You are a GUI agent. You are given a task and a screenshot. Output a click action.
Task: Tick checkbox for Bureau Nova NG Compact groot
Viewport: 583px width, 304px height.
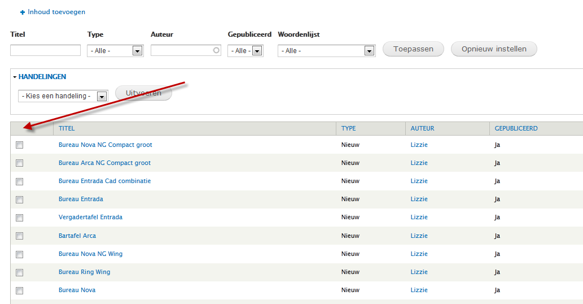pos(19,145)
